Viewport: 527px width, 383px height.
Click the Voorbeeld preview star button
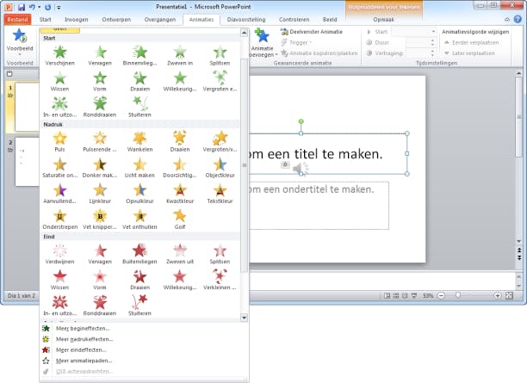pyautogui.click(x=20, y=36)
